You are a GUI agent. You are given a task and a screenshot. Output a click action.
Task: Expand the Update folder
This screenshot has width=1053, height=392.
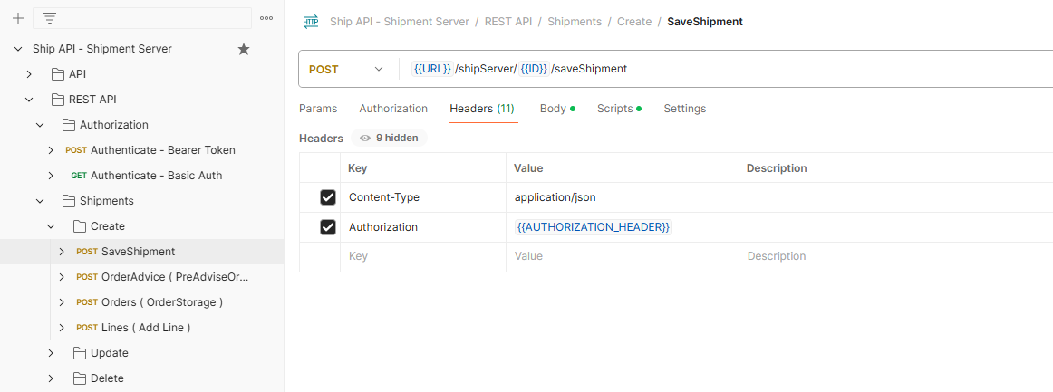[x=51, y=353]
